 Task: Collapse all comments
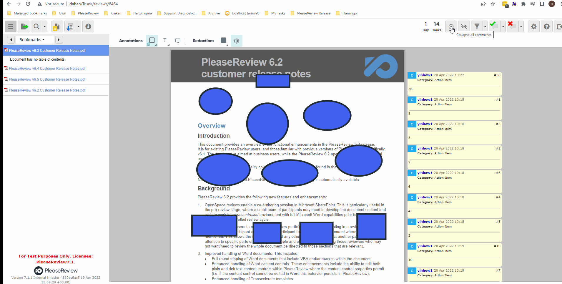coord(451,26)
